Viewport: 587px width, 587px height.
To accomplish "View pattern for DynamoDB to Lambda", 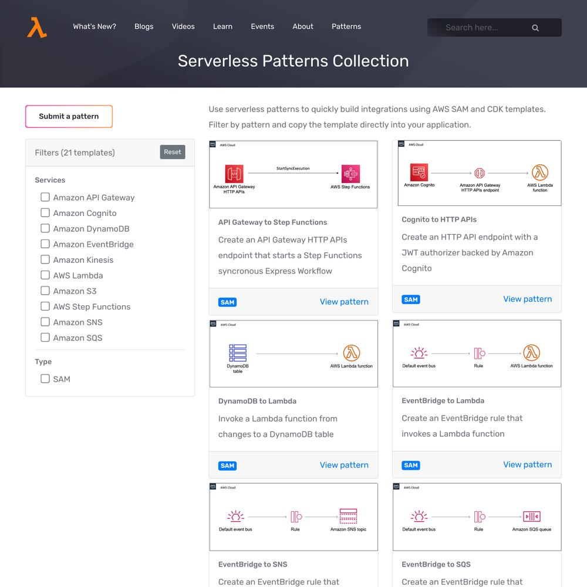I will [344, 465].
